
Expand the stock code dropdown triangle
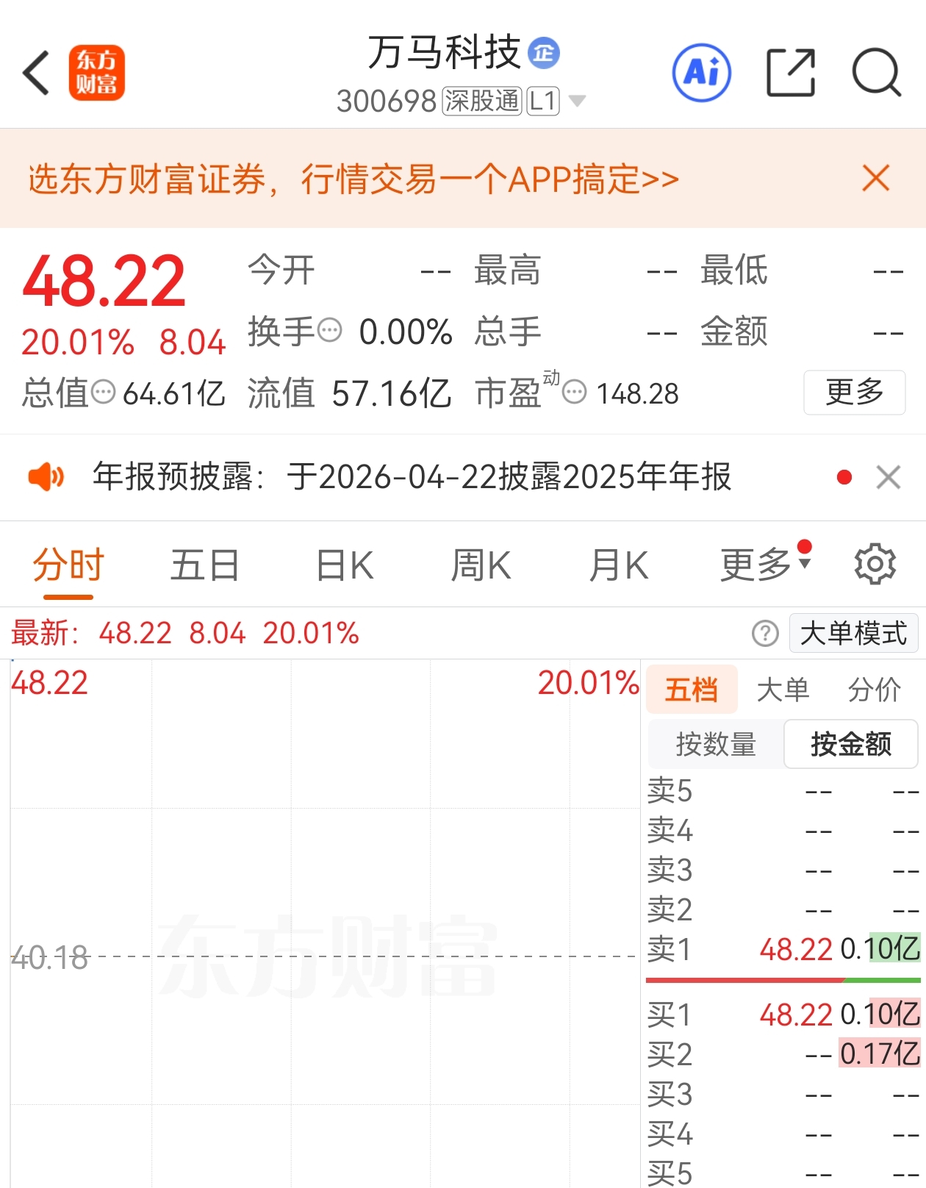(x=578, y=101)
